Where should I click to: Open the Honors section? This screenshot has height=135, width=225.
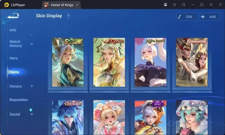[x=16, y=86]
